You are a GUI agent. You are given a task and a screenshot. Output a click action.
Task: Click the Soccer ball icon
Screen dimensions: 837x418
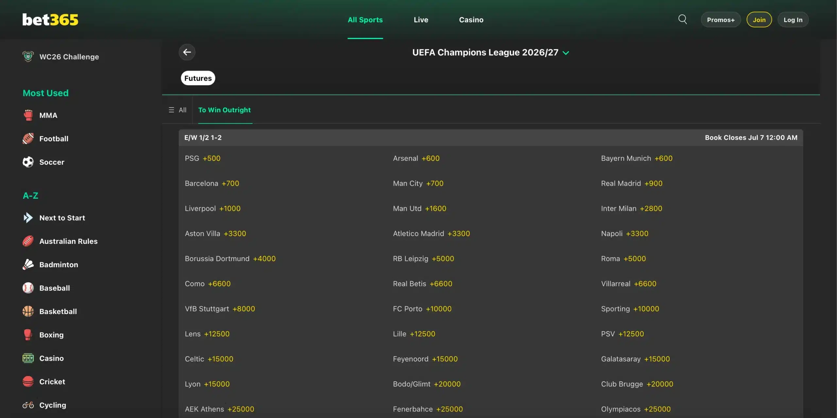(x=28, y=162)
